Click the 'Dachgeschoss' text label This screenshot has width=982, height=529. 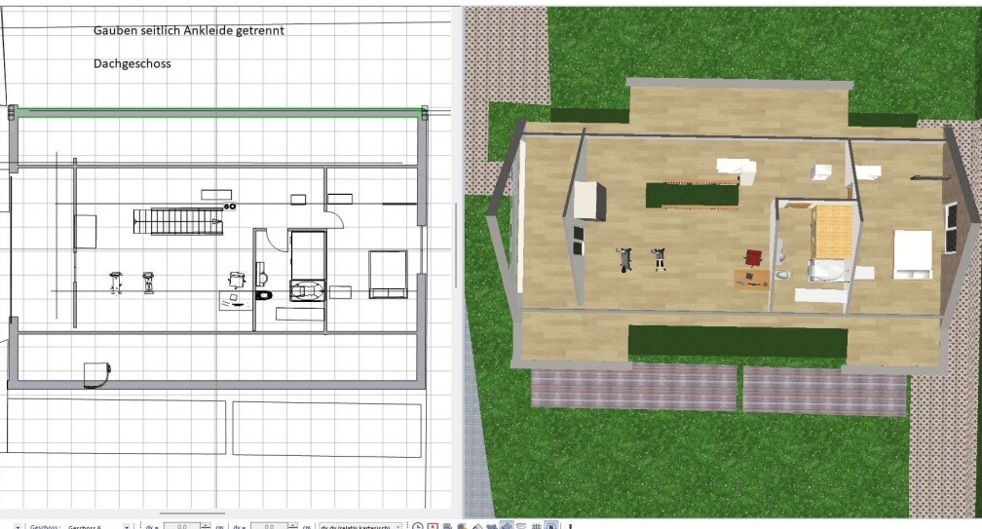[x=132, y=63]
